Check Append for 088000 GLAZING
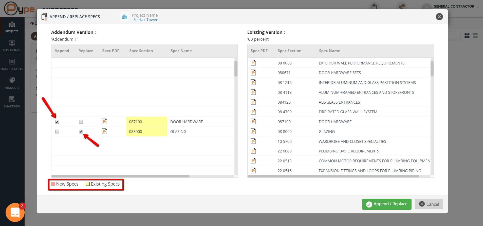The width and height of the screenshot is (483, 226). (57, 131)
